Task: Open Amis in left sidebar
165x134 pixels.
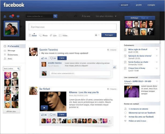Action: point(10,59)
